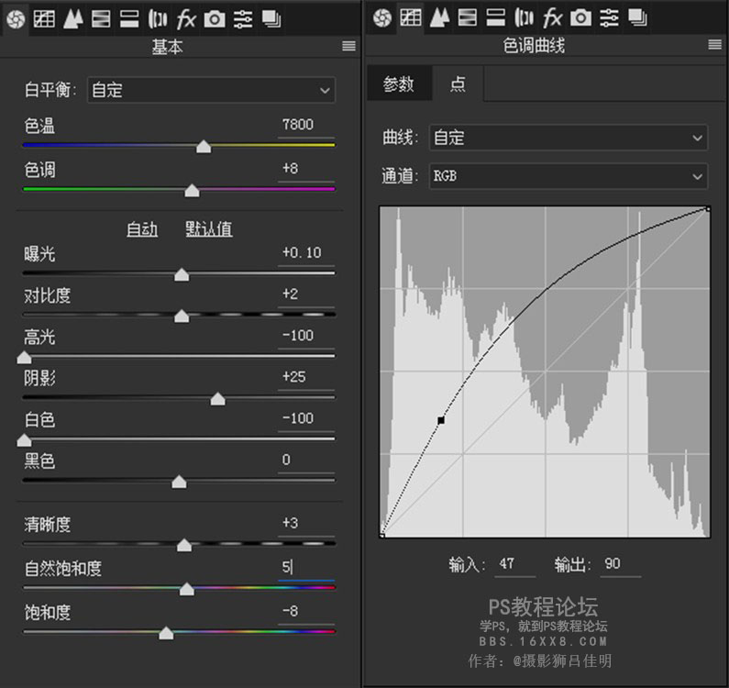Expand the 白平衡 dropdown
The width and height of the screenshot is (729, 688).
point(211,90)
